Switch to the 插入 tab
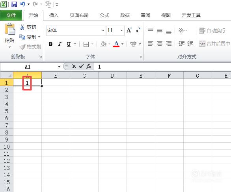The height and width of the screenshot is (192, 231). point(54,15)
